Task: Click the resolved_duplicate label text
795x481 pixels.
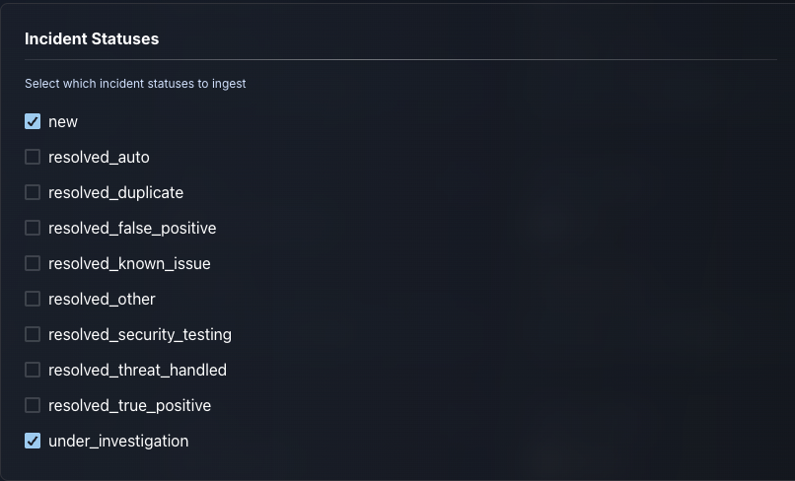Action: [115, 192]
